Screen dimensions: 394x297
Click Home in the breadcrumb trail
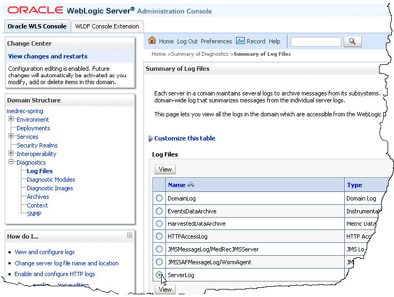tap(158, 54)
